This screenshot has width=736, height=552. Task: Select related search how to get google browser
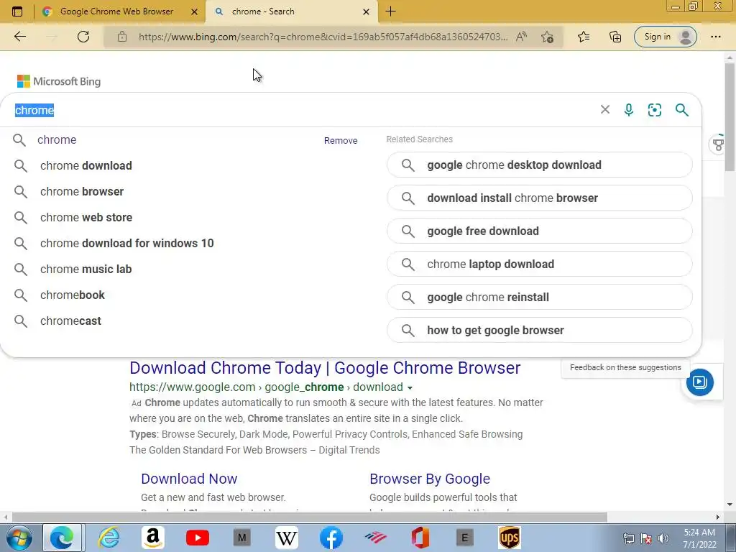pyautogui.click(x=539, y=331)
